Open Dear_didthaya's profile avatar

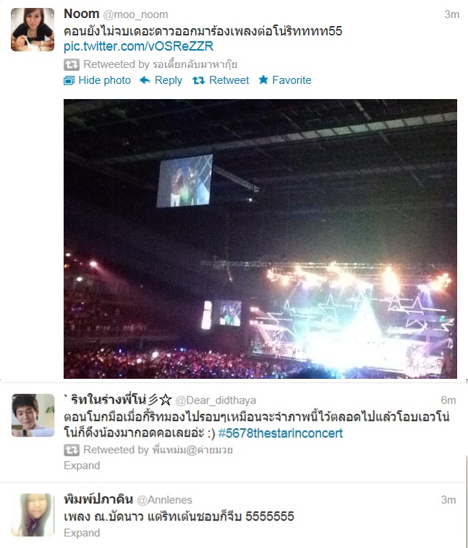pyautogui.click(x=33, y=415)
